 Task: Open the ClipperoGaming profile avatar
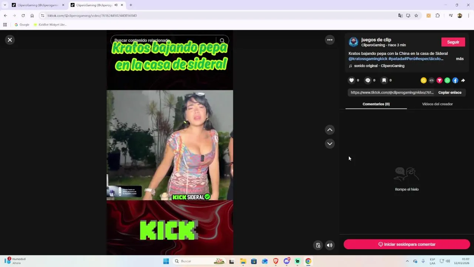click(354, 42)
